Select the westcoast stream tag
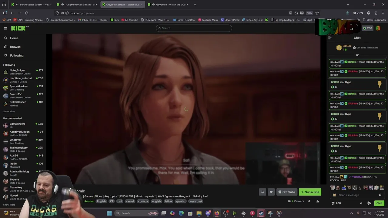 tap(196, 201)
